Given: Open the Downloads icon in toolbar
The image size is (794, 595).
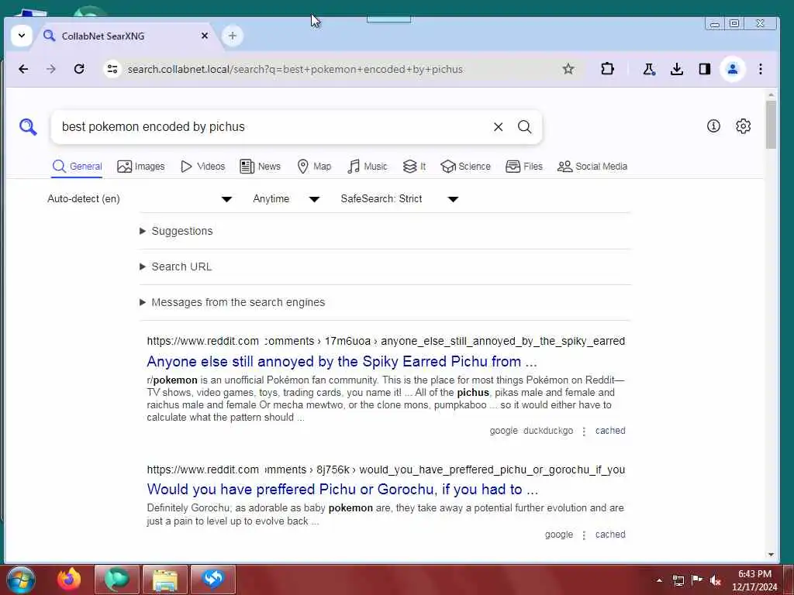Looking at the screenshot, I should tap(676, 69).
